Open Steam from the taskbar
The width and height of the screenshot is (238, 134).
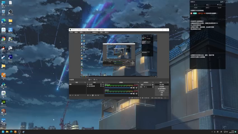(24, 132)
